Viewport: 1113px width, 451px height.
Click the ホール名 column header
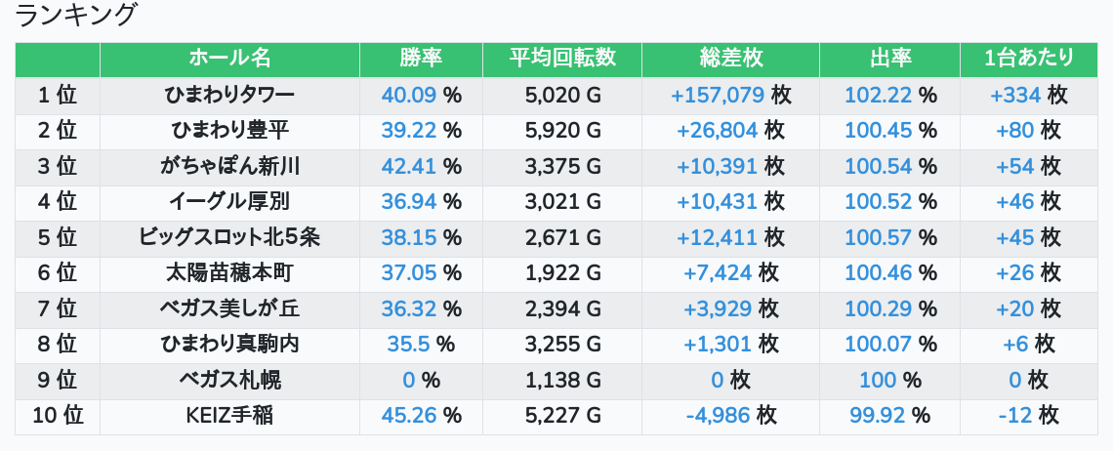[x=229, y=59]
